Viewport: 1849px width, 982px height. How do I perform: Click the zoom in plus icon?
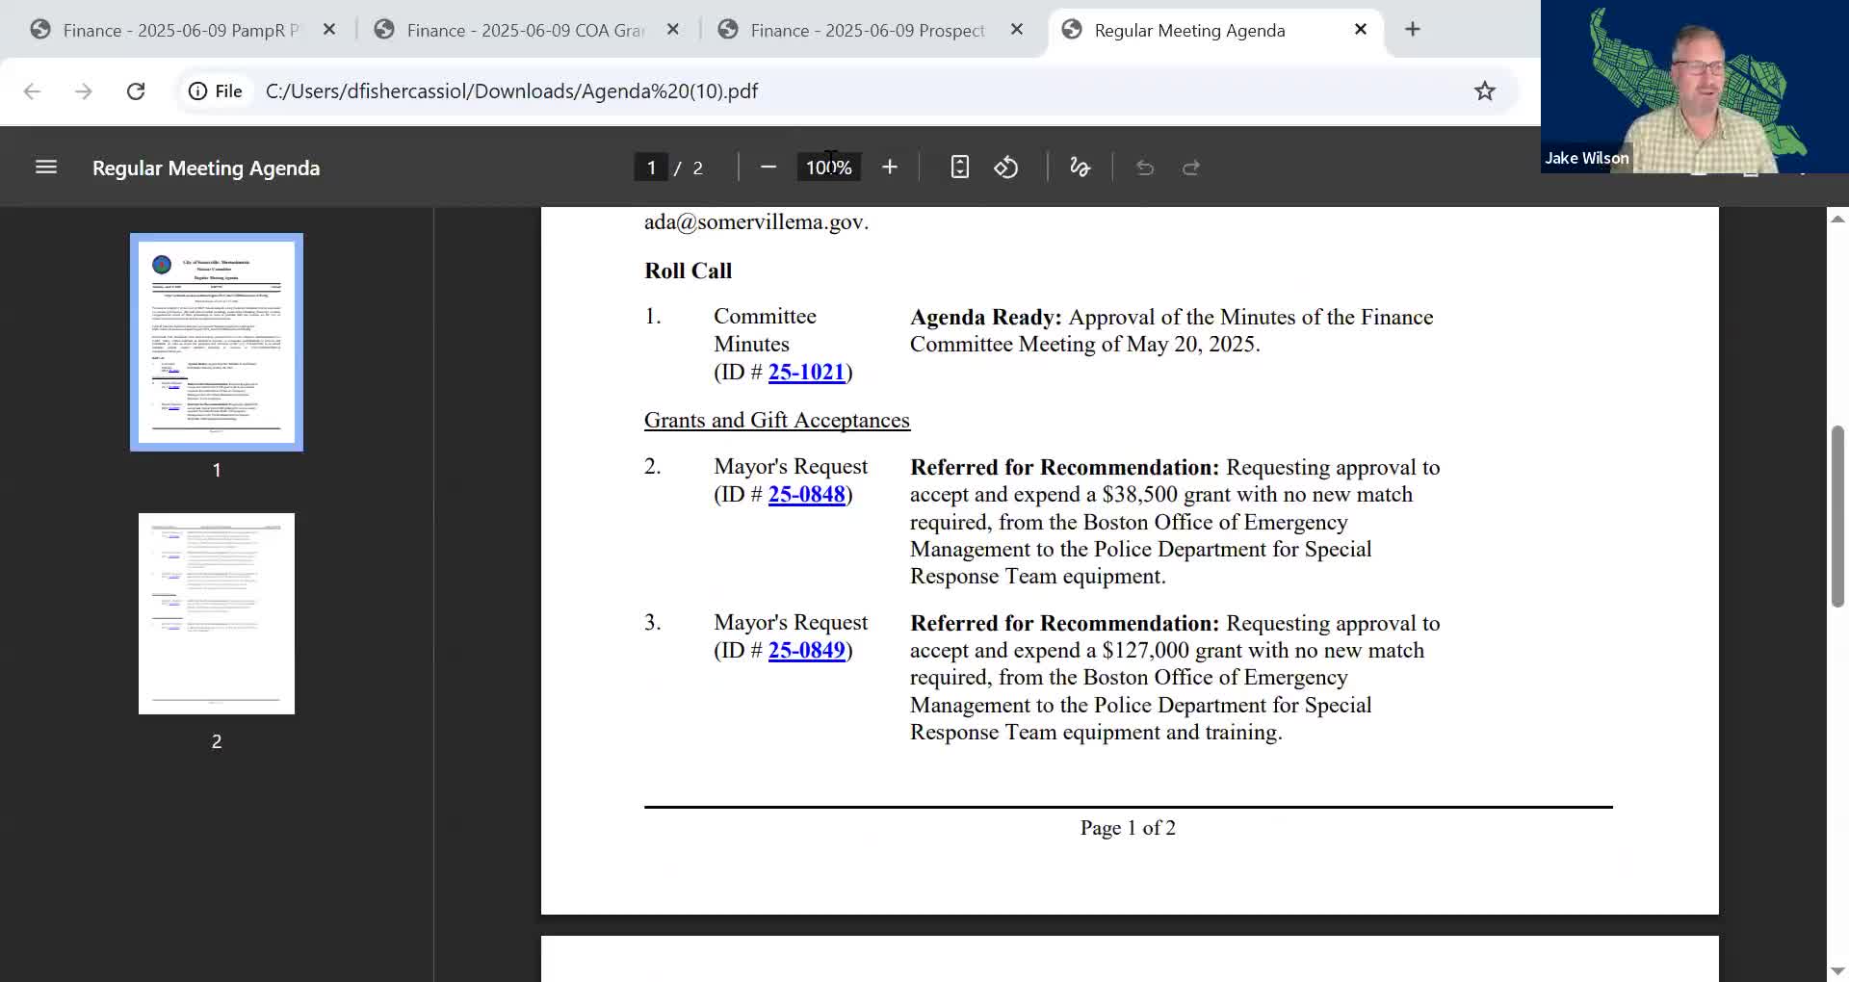889,168
